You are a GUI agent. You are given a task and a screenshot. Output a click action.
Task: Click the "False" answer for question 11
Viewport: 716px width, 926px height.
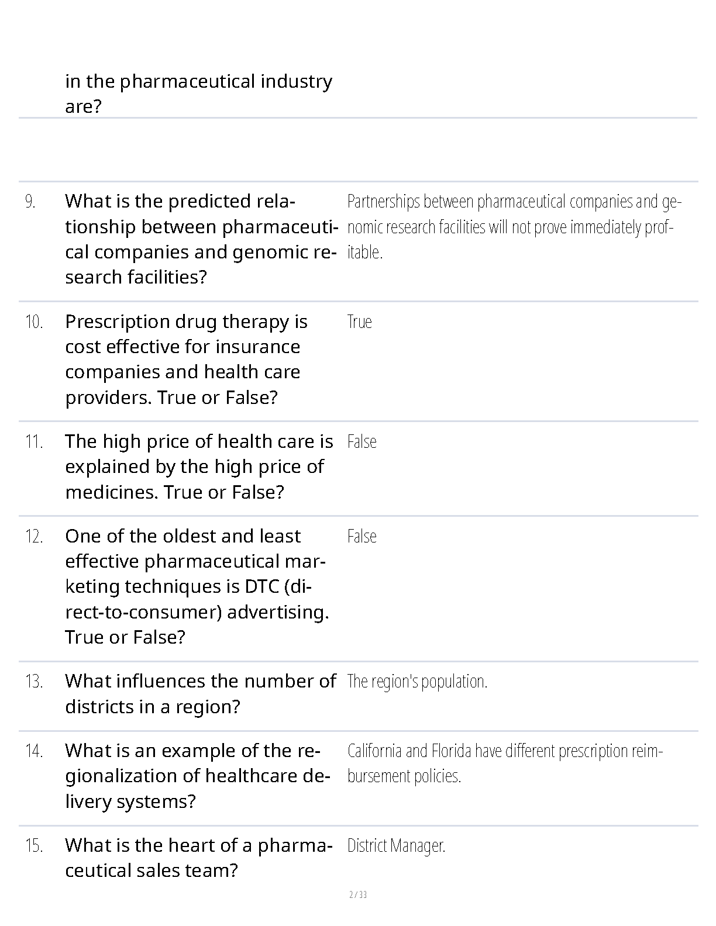point(362,442)
